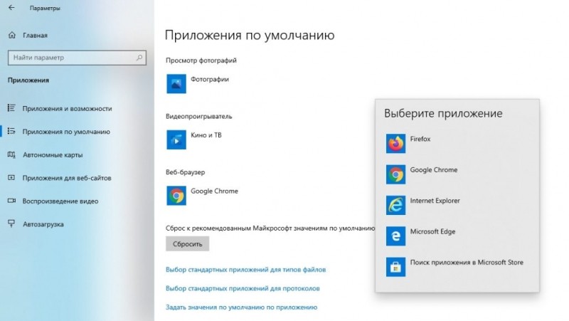Click the Автономные карты map icon
The height and width of the screenshot is (321, 569).
(11, 154)
